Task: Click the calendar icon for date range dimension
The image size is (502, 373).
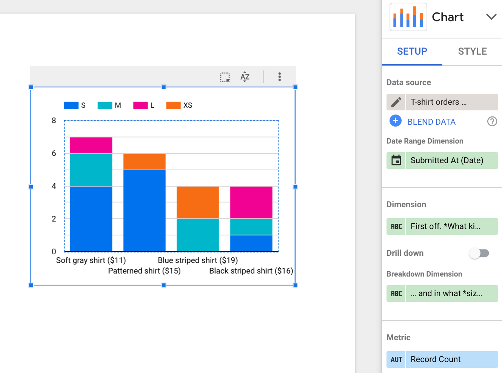Action: point(396,161)
